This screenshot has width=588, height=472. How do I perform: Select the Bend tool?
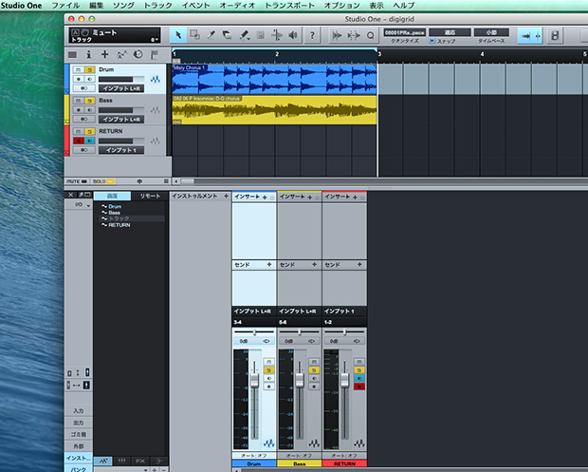click(277, 35)
